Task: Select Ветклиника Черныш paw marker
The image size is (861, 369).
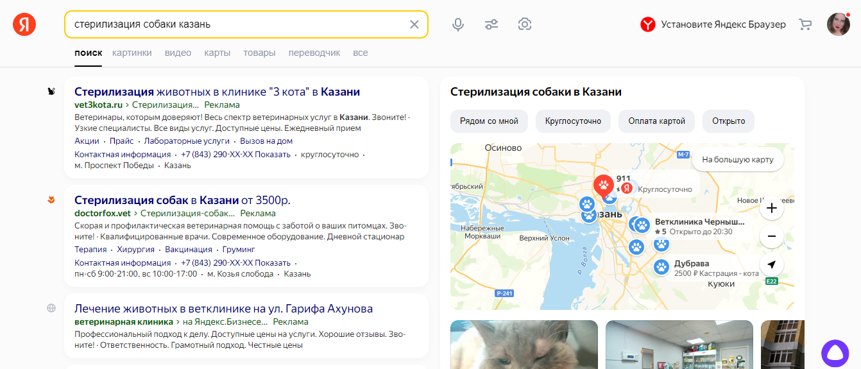Action: coord(642,225)
